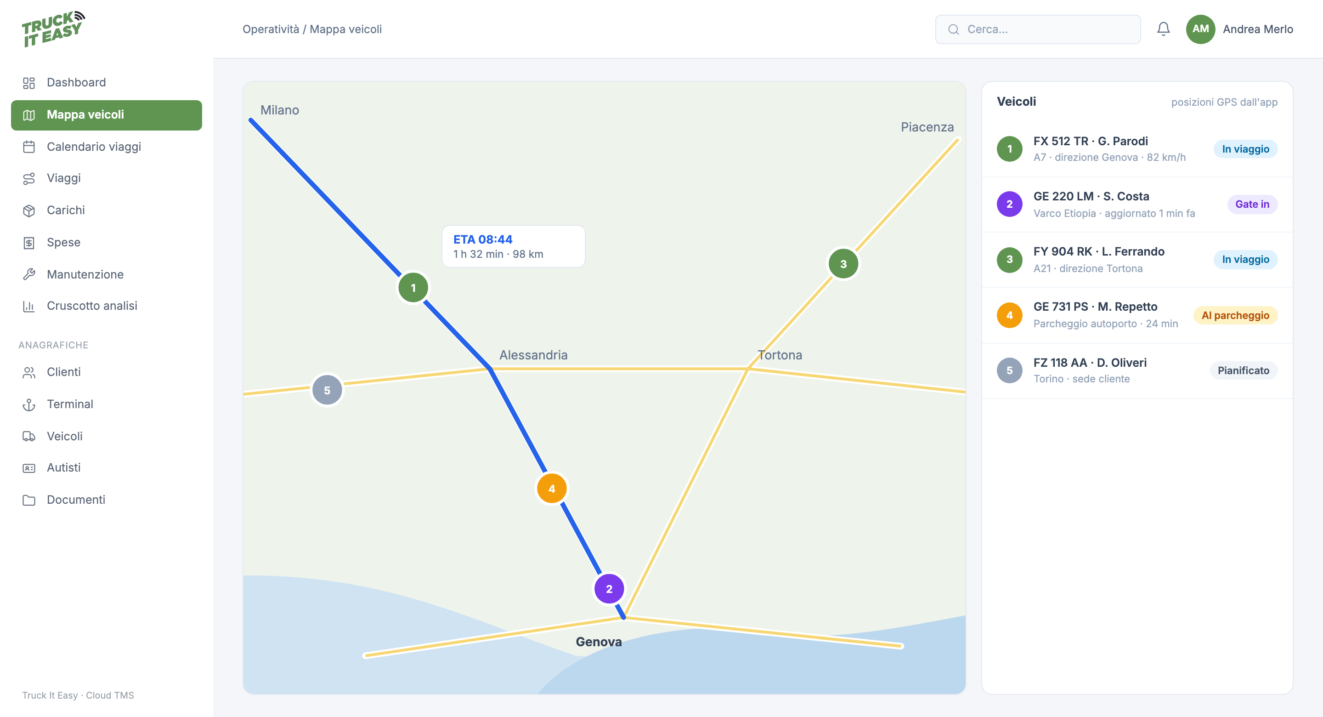Click In viaggio badge for L. Ferrando
Screen dimensions: 1323x717
point(1245,260)
